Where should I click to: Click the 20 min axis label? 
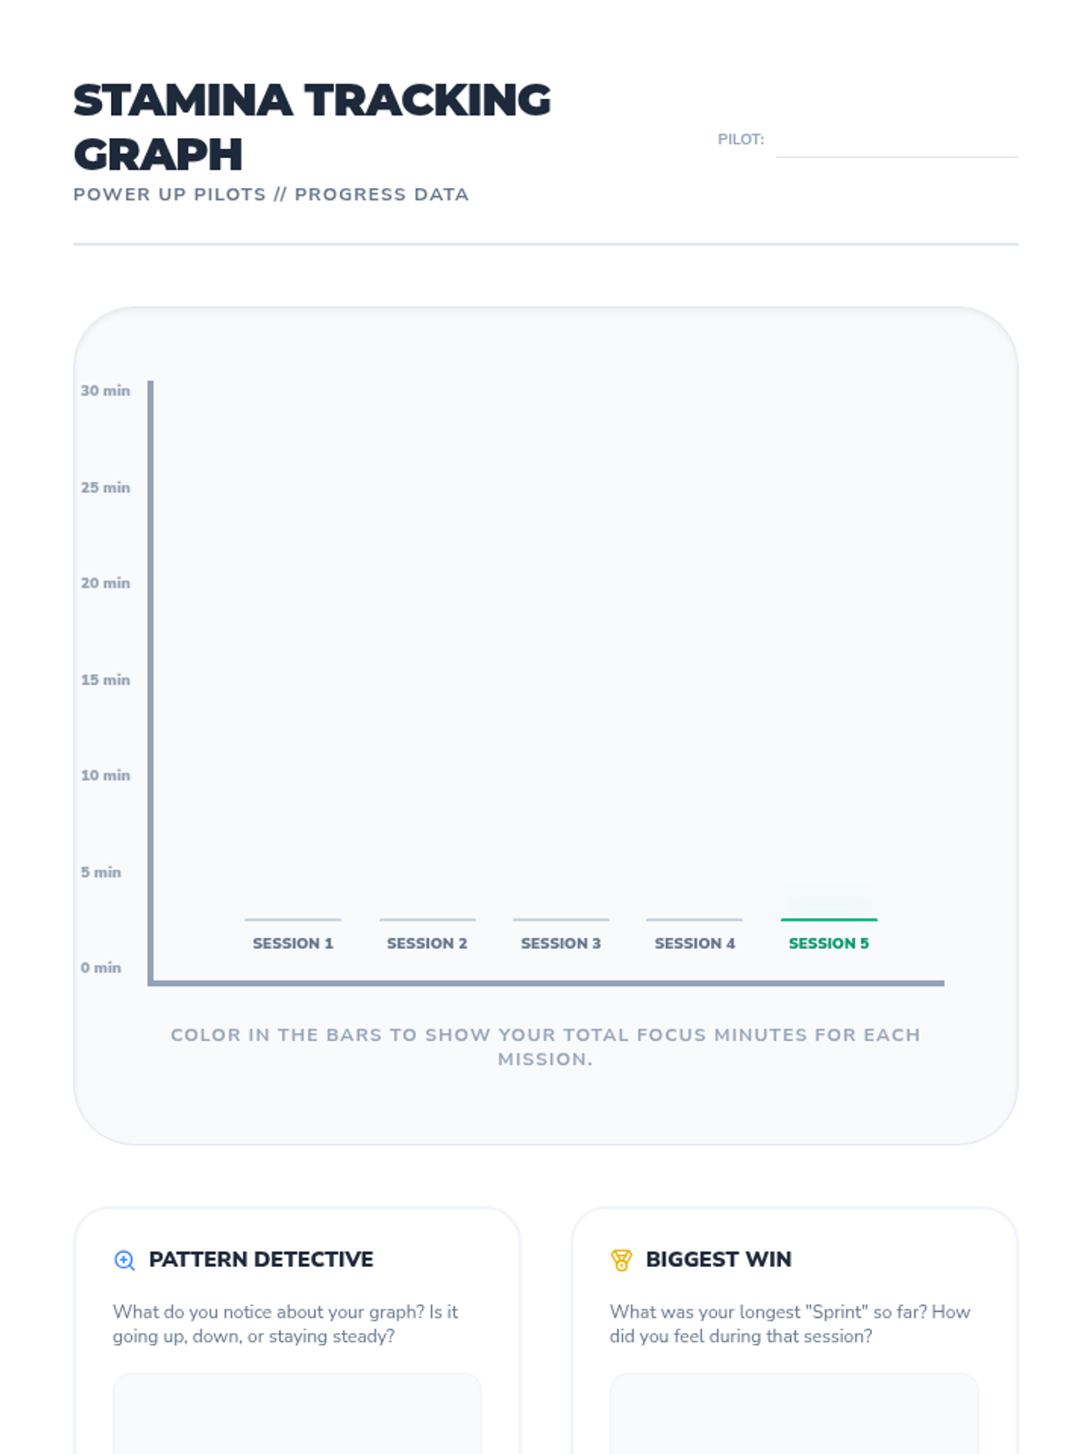[105, 583]
